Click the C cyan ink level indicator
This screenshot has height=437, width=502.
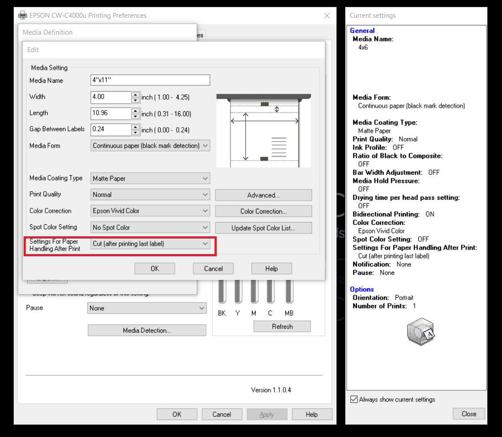270,292
